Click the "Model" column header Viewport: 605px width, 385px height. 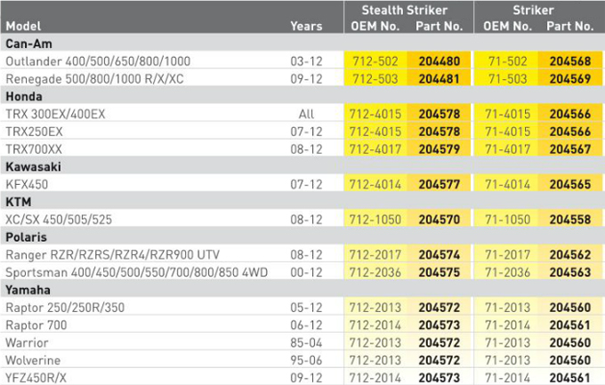[23, 26]
